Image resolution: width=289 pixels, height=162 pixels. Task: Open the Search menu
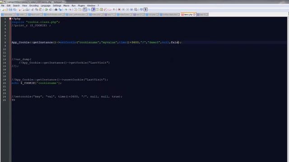point(16,6)
